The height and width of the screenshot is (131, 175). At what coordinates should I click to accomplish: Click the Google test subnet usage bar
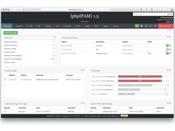pyautogui.click(x=143, y=77)
